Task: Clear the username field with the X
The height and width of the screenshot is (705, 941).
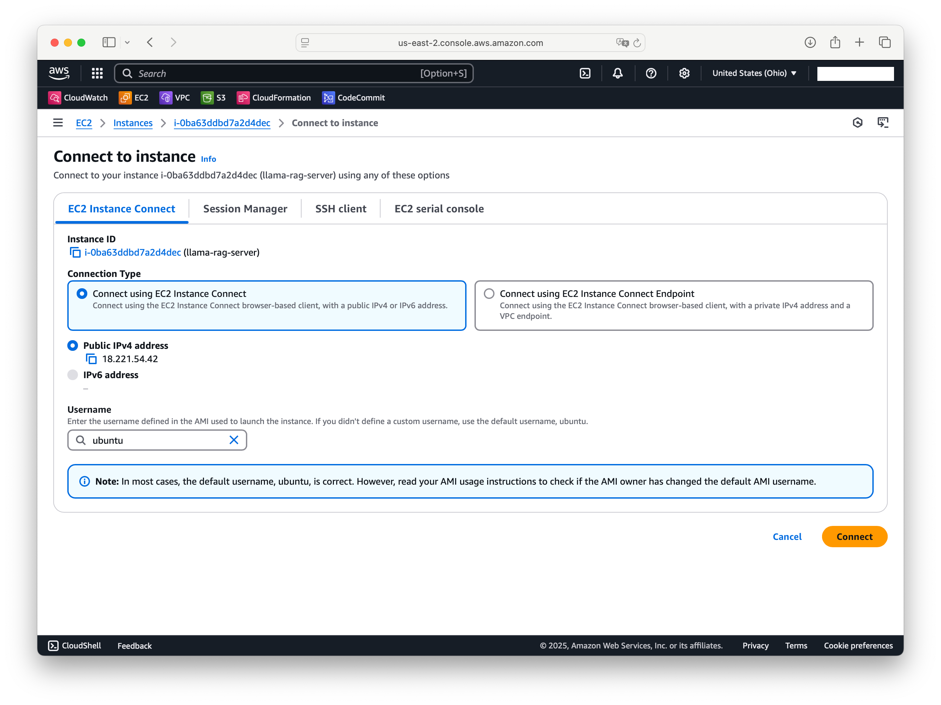Action: point(234,440)
